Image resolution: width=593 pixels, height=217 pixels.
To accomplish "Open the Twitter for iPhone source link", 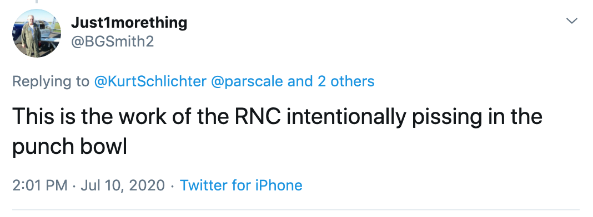I will click(241, 185).
